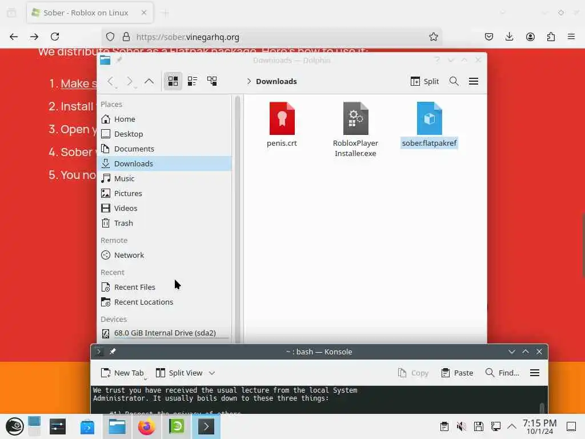The width and height of the screenshot is (585, 439).
Task: Open Home in Places panel
Action: click(165, 119)
